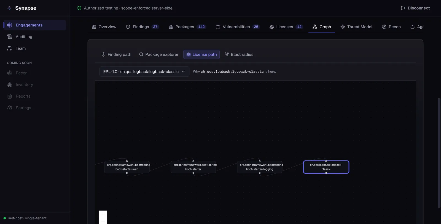Click the dropdown chevron arrow
441x224 pixels.
point(183,71)
